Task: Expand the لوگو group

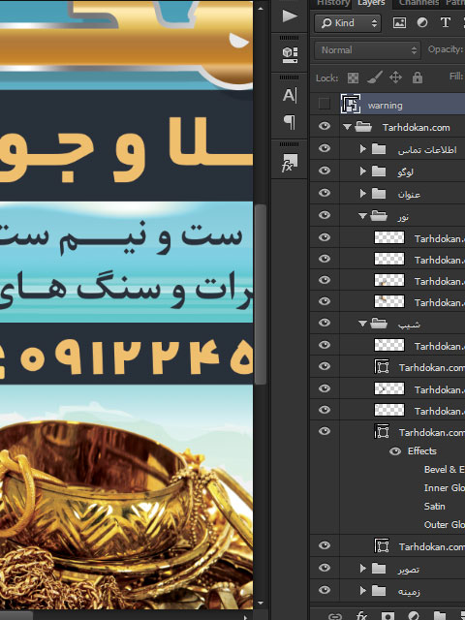Action: tap(362, 171)
